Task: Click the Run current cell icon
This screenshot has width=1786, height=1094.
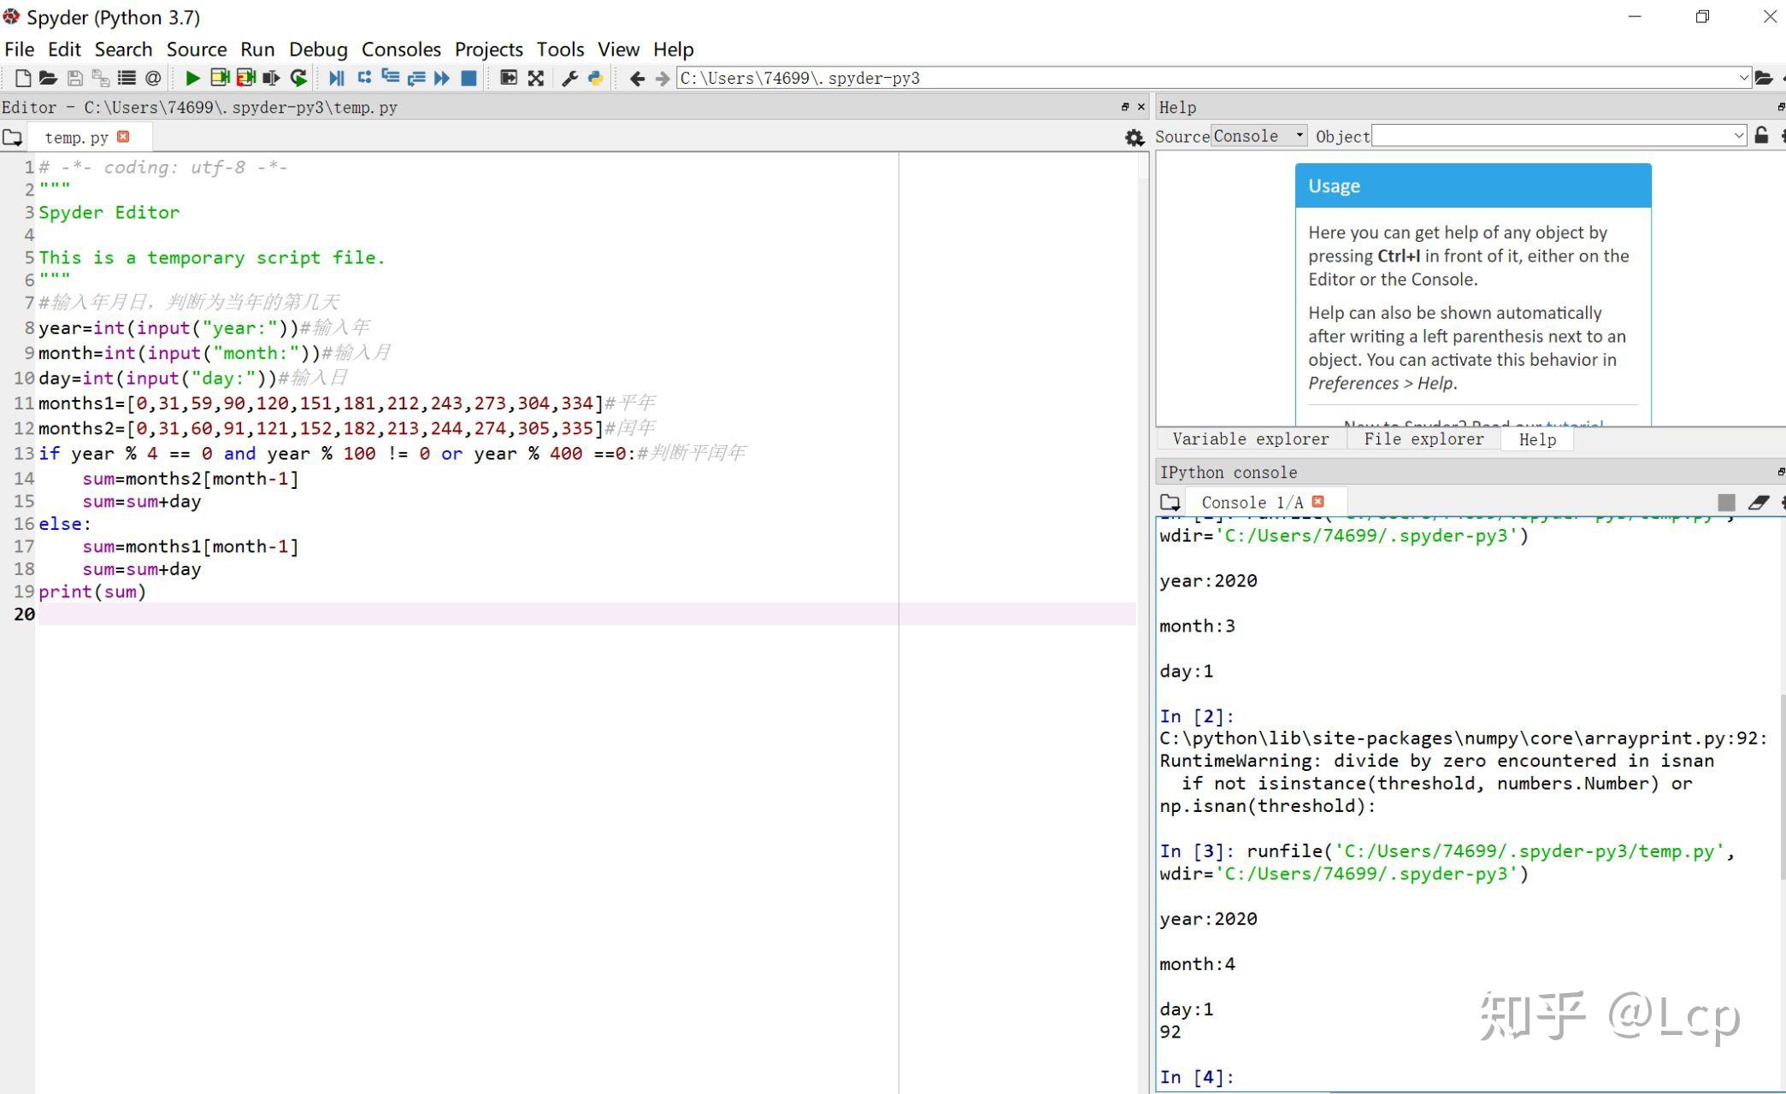Action: (220, 79)
